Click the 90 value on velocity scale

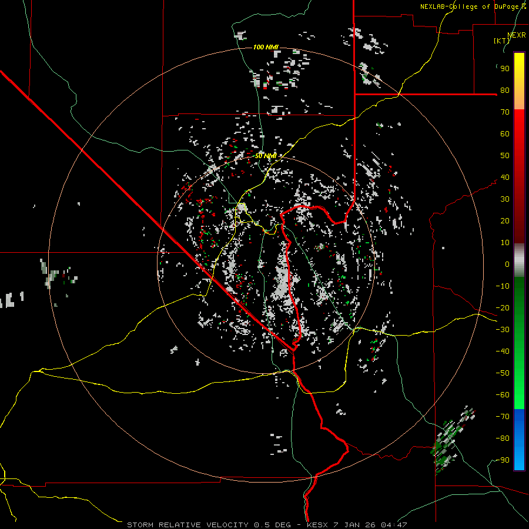[505, 69]
